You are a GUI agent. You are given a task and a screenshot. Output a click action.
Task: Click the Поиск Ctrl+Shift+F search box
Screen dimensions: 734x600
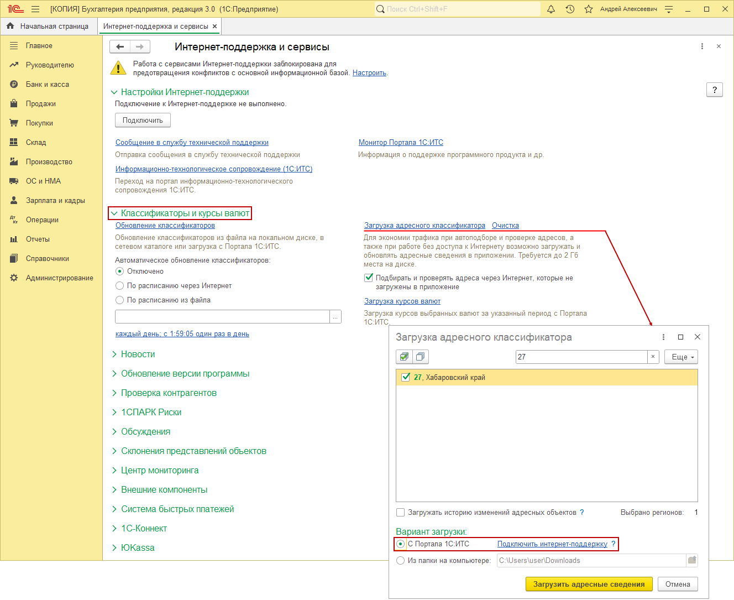pos(458,9)
